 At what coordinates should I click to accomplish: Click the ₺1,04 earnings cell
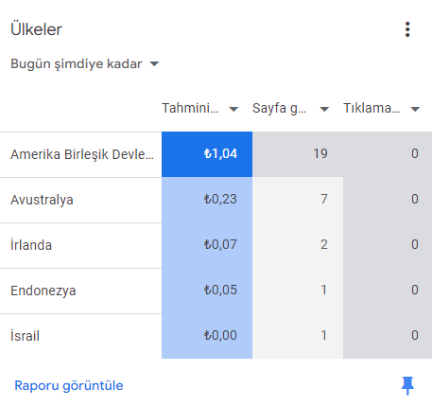207,154
